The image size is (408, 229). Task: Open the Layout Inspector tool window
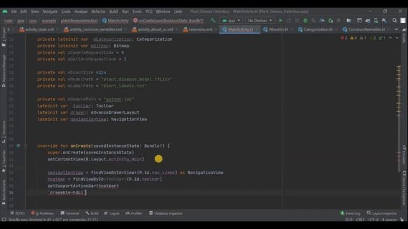click(x=382, y=213)
